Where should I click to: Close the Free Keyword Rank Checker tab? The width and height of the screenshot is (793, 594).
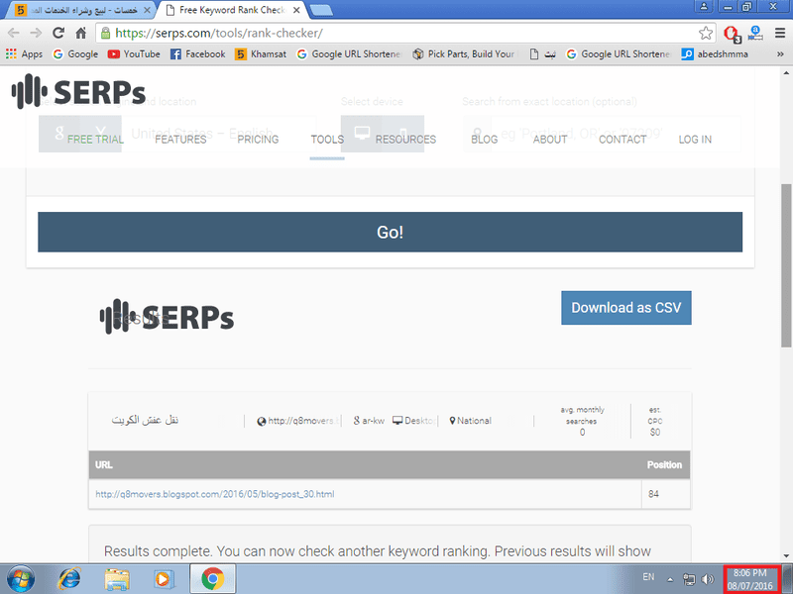296,10
